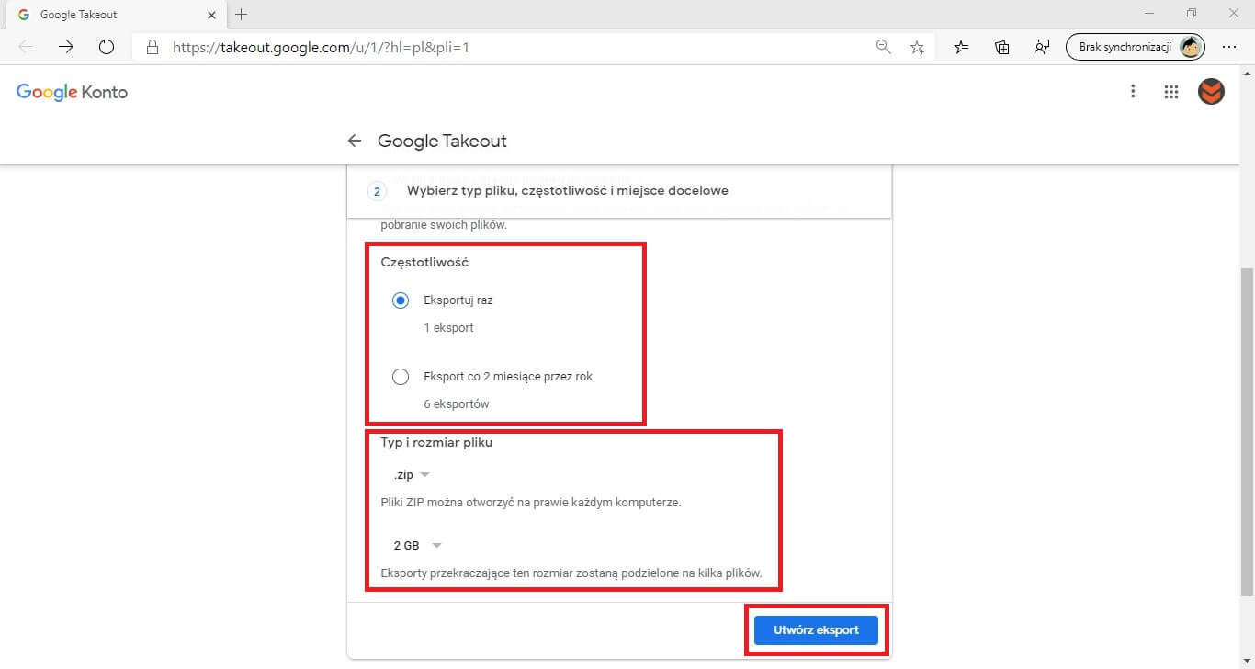Click the Utwórz eksport button
Image resolution: width=1255 pixels, height=669 pixels.
pyautogui.click(x=816, y=629)
